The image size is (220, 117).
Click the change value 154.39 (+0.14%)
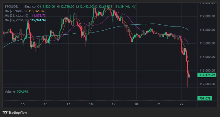[x=125, y=6]
